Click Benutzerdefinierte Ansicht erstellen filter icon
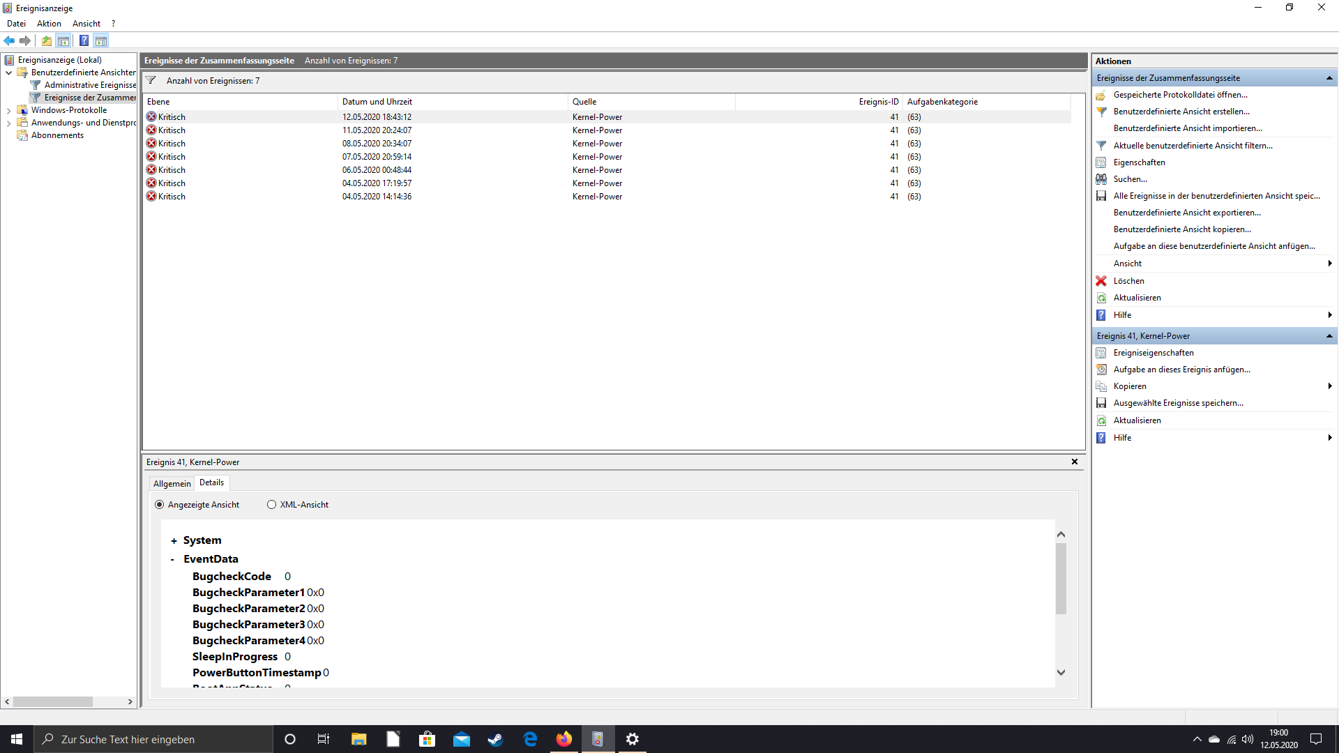The width and height of the screenshot is (1339, 753). coord(1101,112)
